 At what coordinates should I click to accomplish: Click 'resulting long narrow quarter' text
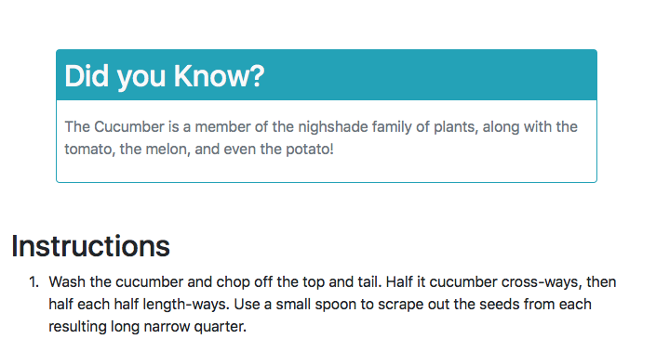click(148, 327)
